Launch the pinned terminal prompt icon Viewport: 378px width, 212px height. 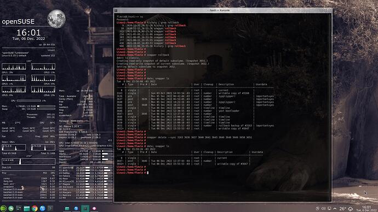(x=50, y=208)
